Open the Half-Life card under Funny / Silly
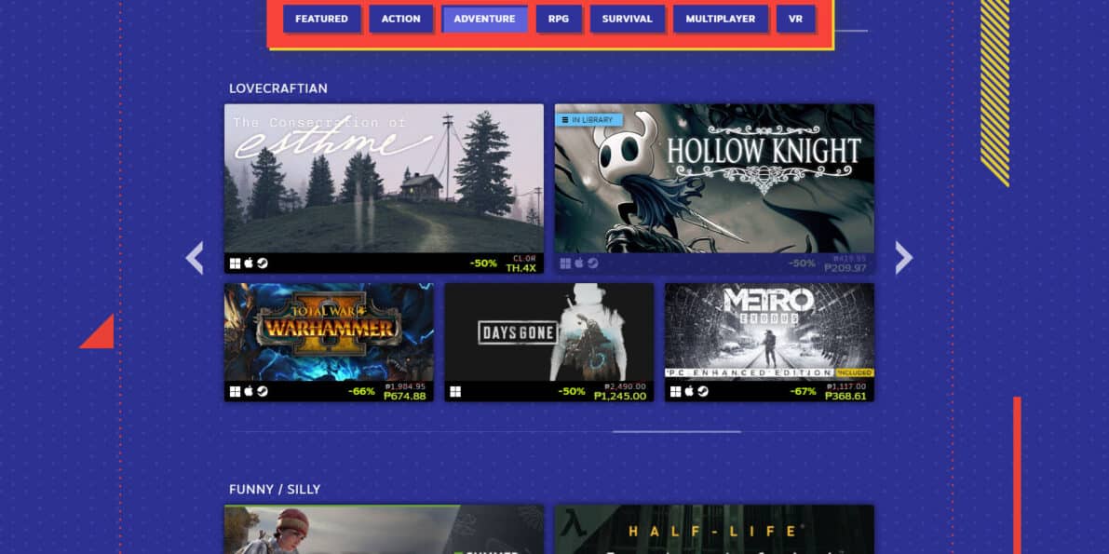This screenshot has width=1109, height=554. point(714,529)
